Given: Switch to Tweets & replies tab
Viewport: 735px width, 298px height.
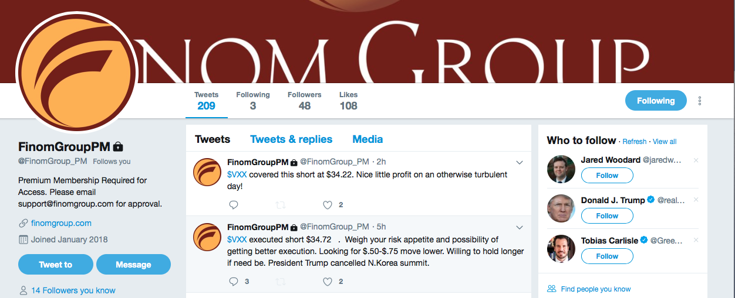Looking at the screenshot, I should point(291,139).
